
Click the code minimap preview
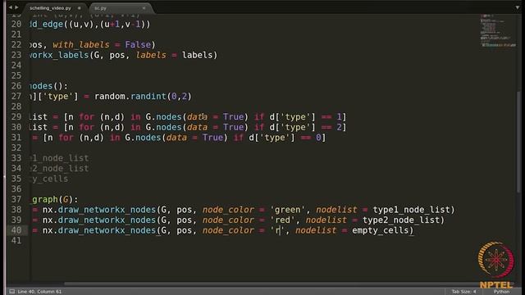click(x=497, y=31)
